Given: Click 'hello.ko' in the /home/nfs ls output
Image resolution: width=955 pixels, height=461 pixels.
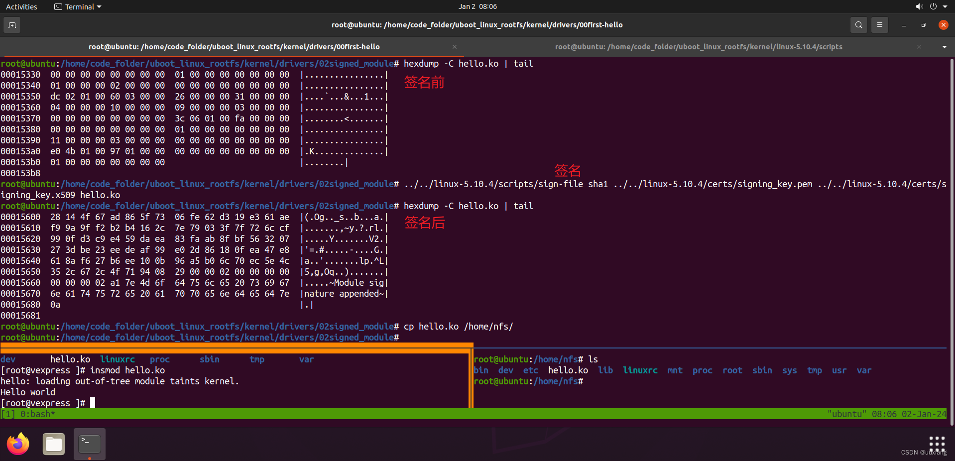Looking at the screenshot, I should tap(568, 370).
